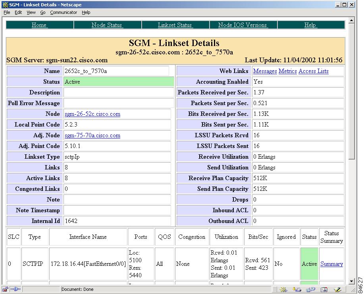Go to Home in the navigation bar

coord(39,25)
